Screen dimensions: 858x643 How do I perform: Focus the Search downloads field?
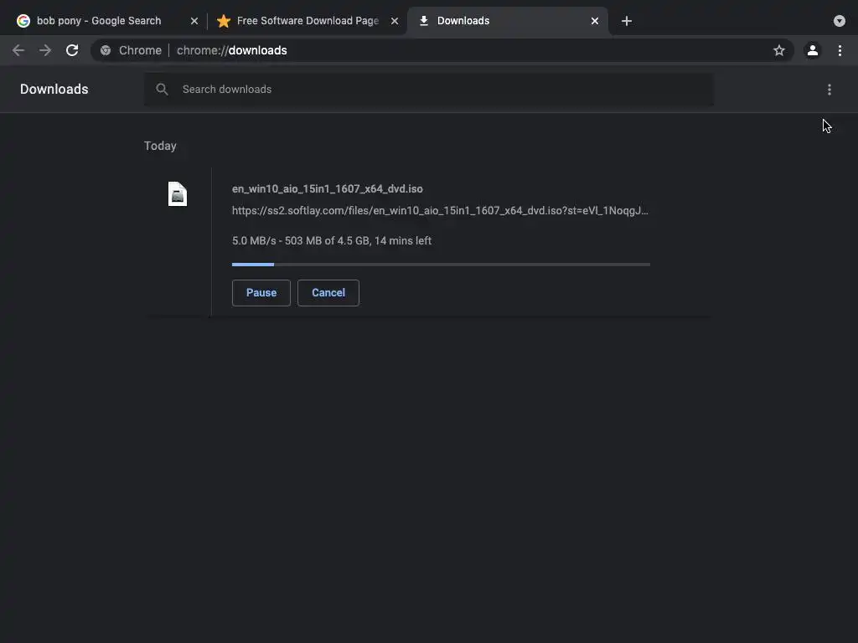(x=428, y=89)
